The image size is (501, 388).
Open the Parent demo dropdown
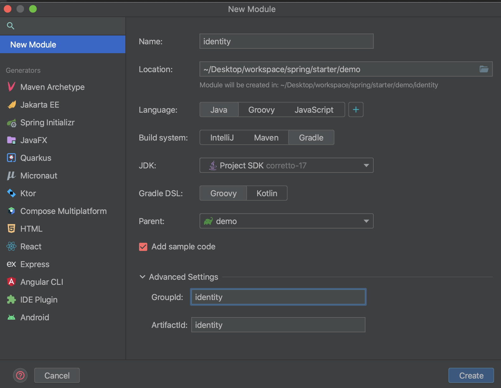(287, 221)
